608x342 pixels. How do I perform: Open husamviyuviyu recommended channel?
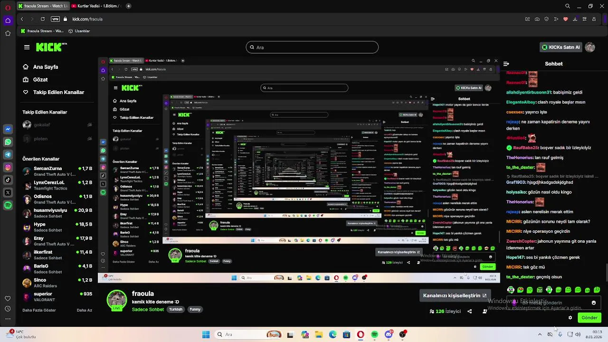coord(57,213)
